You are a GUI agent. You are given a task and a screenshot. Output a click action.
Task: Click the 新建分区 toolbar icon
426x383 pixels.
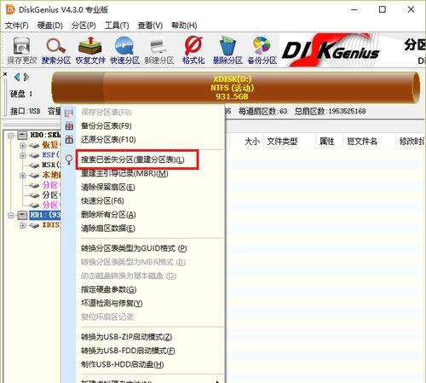pos(158,50)
